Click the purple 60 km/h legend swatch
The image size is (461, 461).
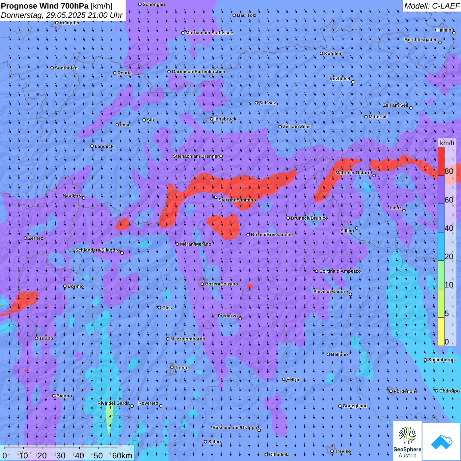(x=441, y=190)
